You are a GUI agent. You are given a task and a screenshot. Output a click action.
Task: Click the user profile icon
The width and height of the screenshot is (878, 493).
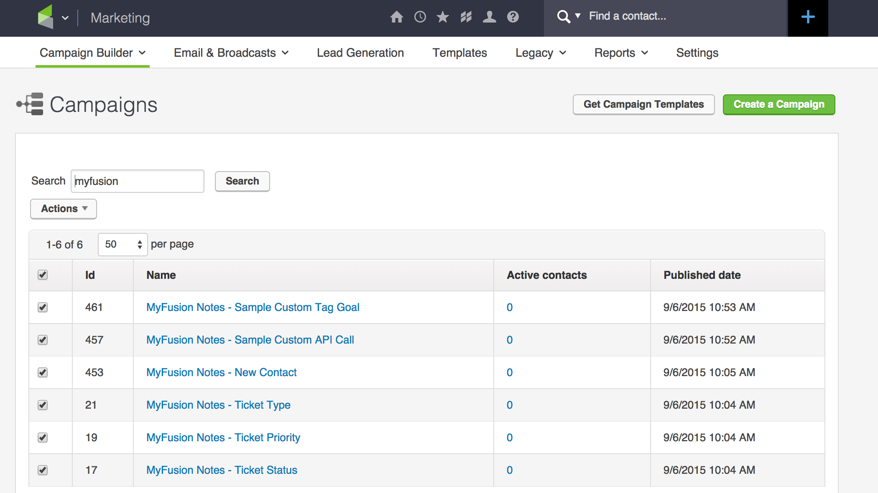tap(489, 17)
